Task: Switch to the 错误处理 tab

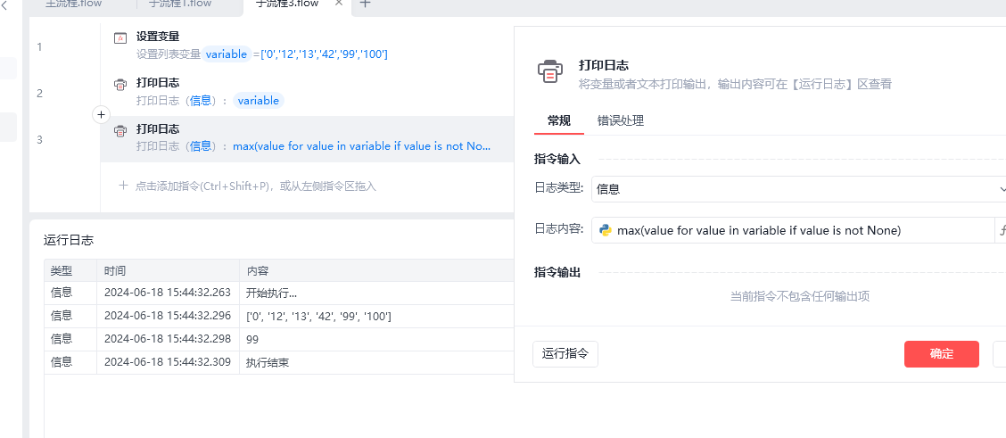Action: point(621,121)
